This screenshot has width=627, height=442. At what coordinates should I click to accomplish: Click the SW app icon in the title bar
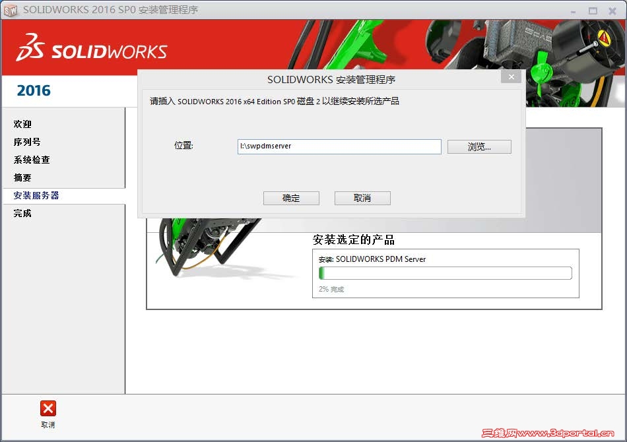(x=11, y=11)
